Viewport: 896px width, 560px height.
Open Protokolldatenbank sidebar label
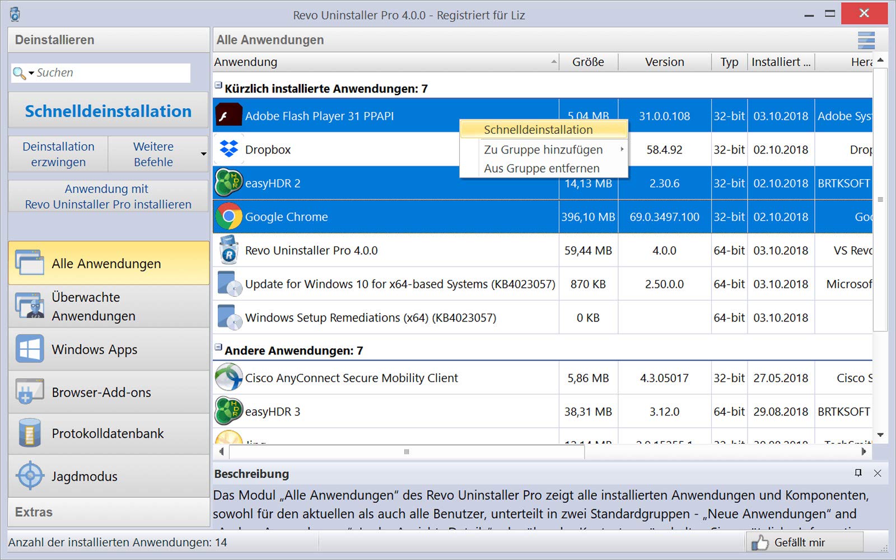click(x=108, y=433)
